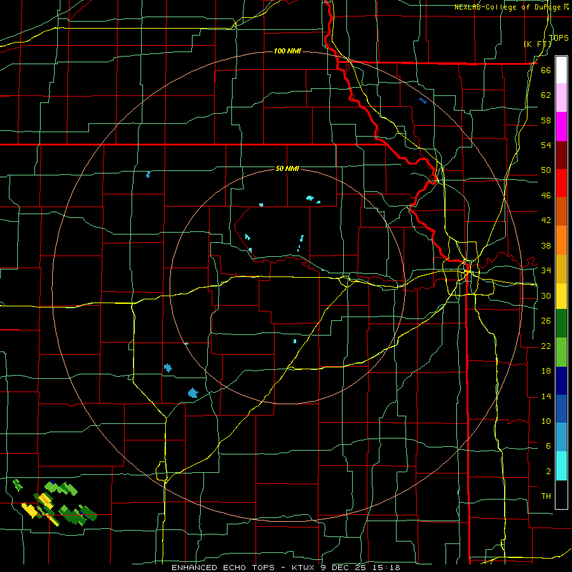
Task: Click the magenta legend swatch
Action: click(561, 126)
